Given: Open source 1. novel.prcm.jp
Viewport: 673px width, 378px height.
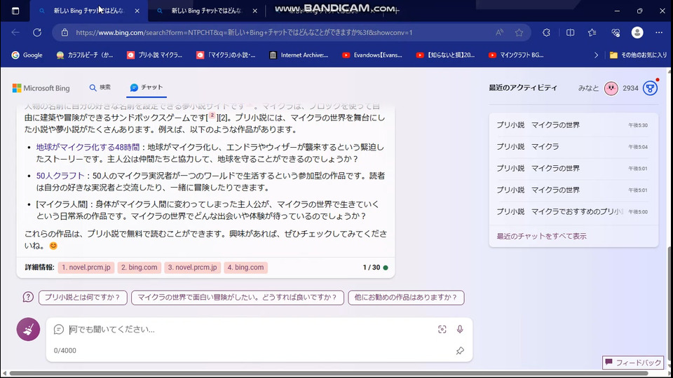Looking at the screenshot, I should pyautogui.click(x=86, y=267).
